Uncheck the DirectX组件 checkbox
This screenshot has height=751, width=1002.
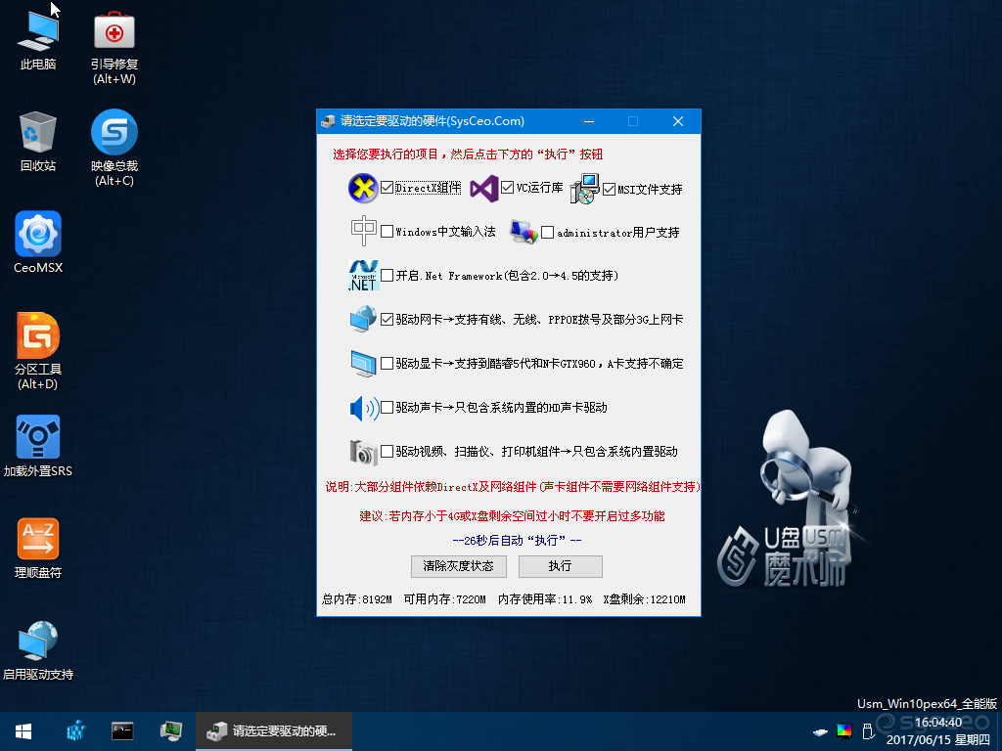(x=387, y=188)
